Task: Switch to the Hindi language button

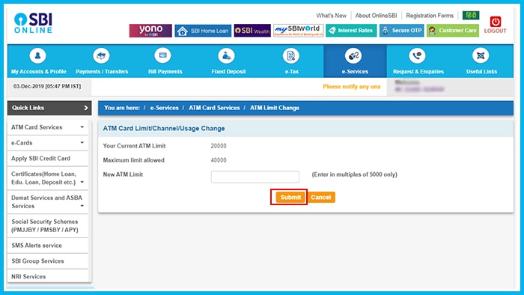Action: (471, 16)
